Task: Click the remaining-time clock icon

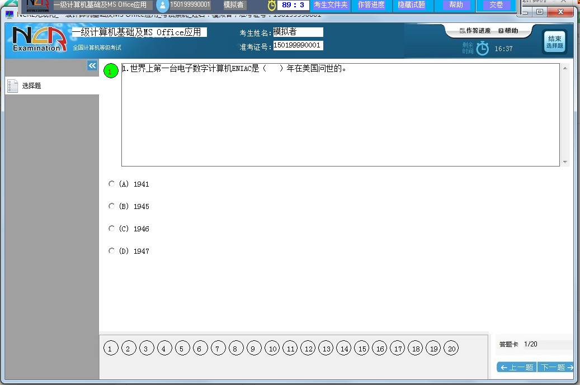Action: tap(482, 49)
